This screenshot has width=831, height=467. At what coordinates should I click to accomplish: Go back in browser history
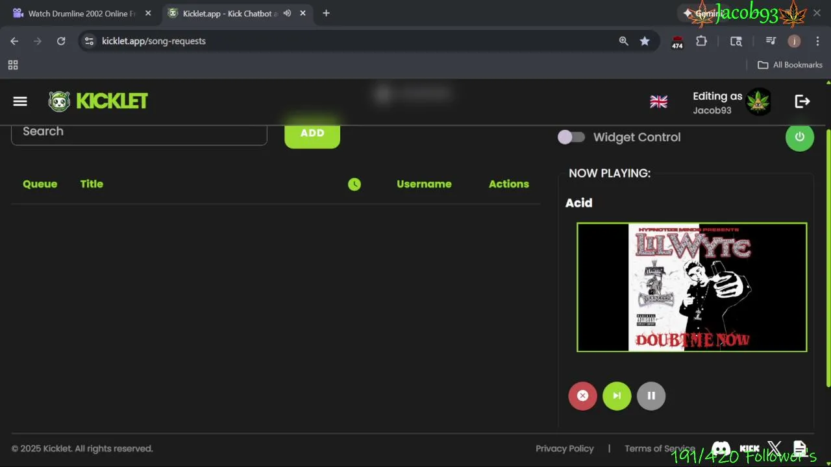14,41
